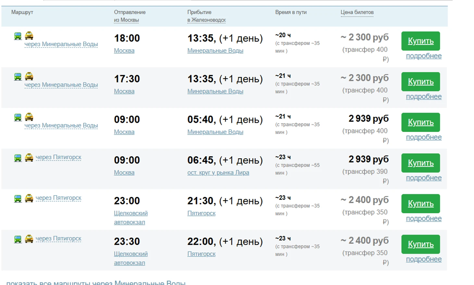Click the taxi icon in the 18:00 departure row

click(x=29, y=35)
